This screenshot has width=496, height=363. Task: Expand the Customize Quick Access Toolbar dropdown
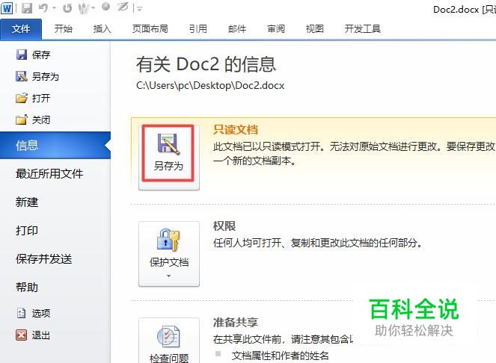pos(139,9)
